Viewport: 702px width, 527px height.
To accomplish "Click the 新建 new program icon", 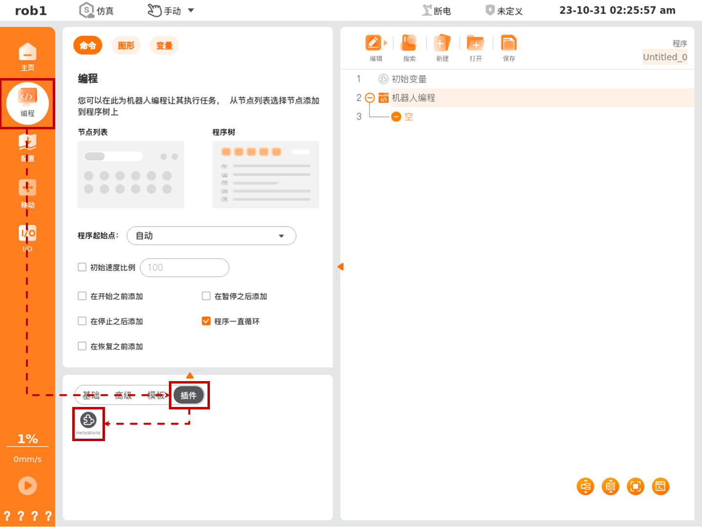I will 442,48.
